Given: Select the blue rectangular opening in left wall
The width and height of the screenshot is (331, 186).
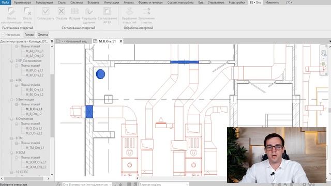Looking at the screenshot, I should tap(89, 112).
